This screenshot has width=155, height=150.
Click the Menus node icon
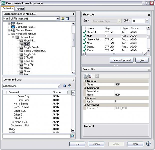pos(13,23)
